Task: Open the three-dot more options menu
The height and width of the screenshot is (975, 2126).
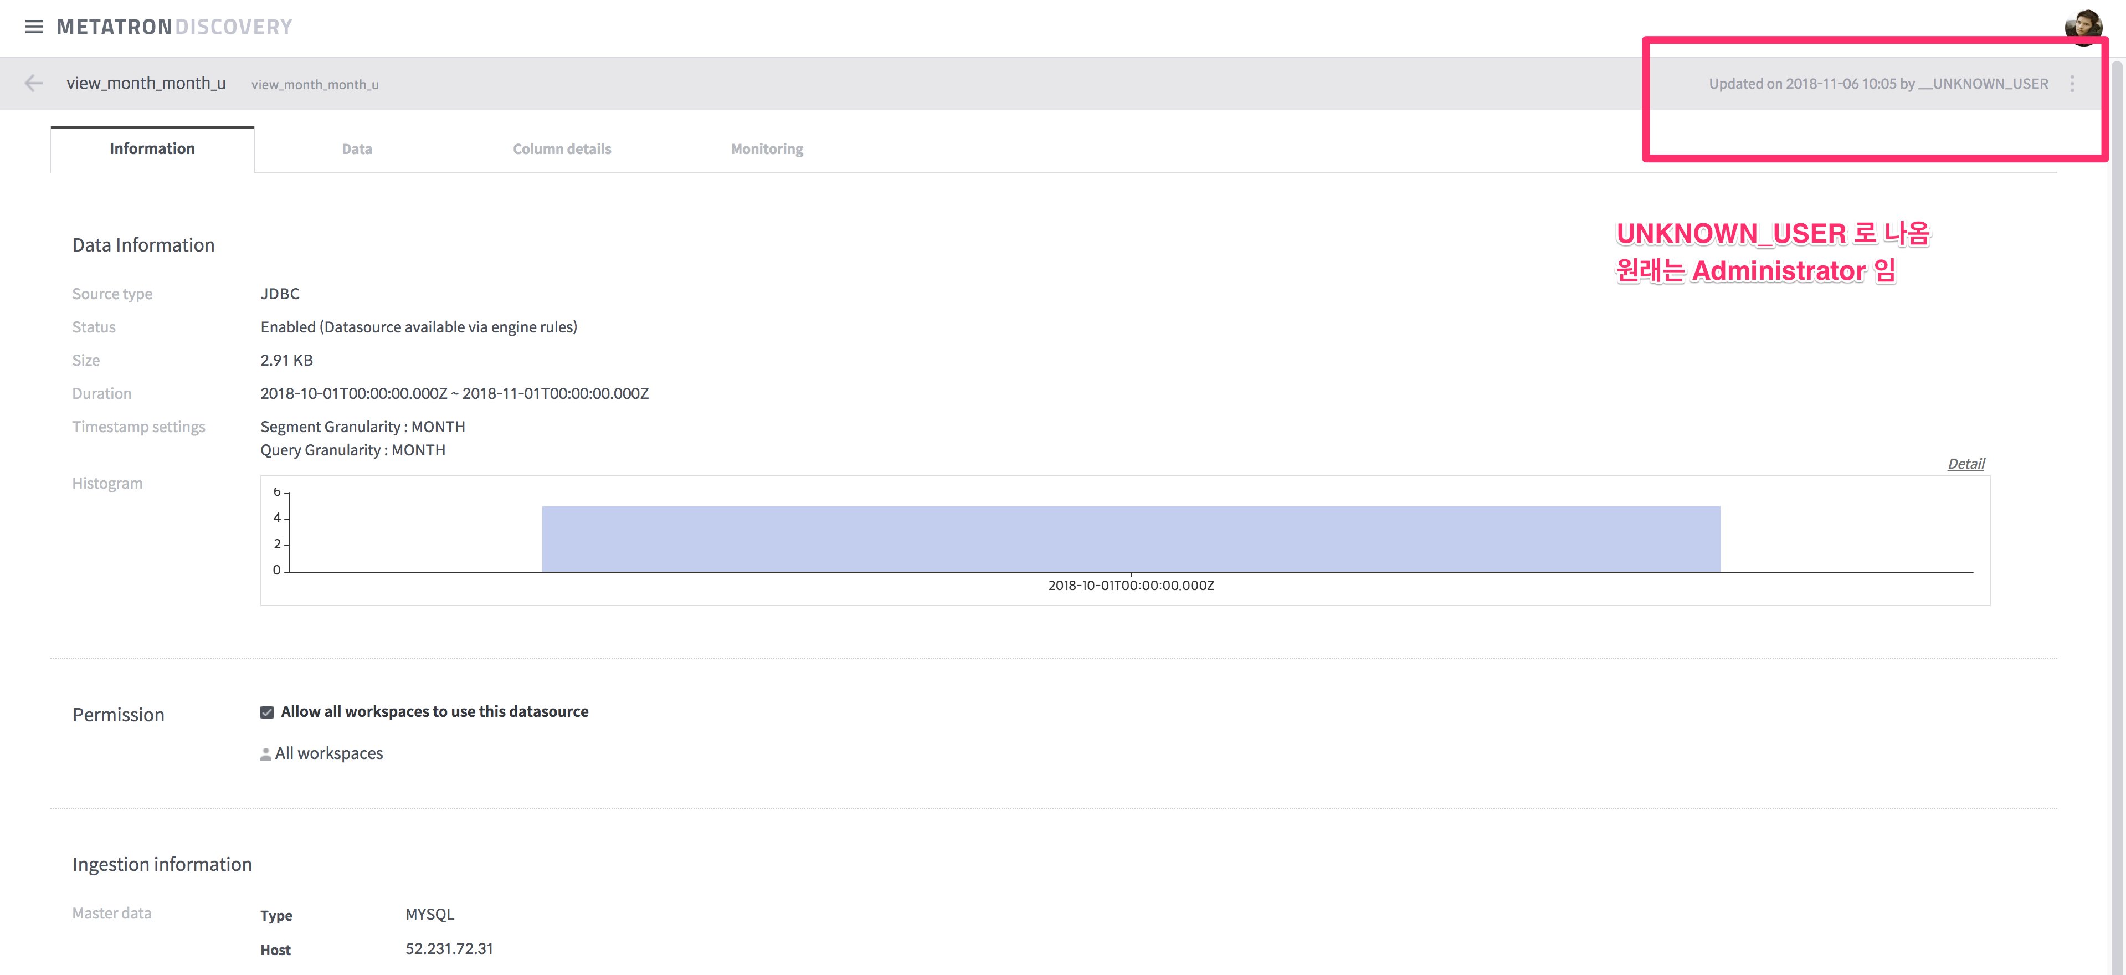Action: [x=2072, y=84]
